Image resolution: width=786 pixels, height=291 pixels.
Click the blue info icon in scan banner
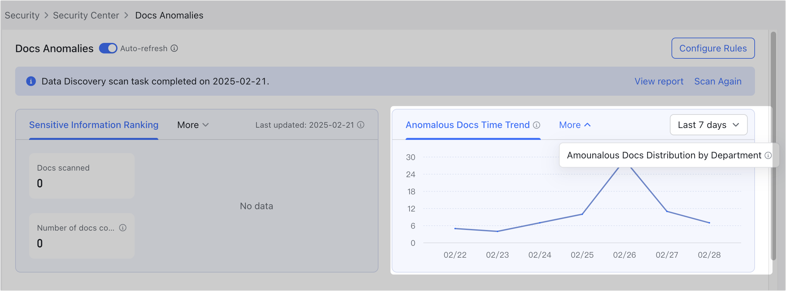31,81
